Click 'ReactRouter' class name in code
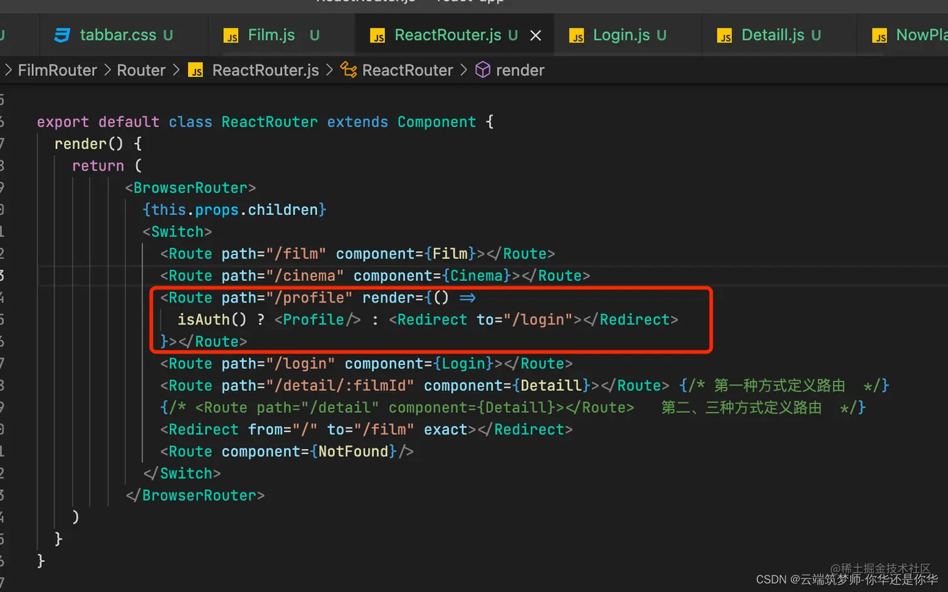 [x=270, y=122]
